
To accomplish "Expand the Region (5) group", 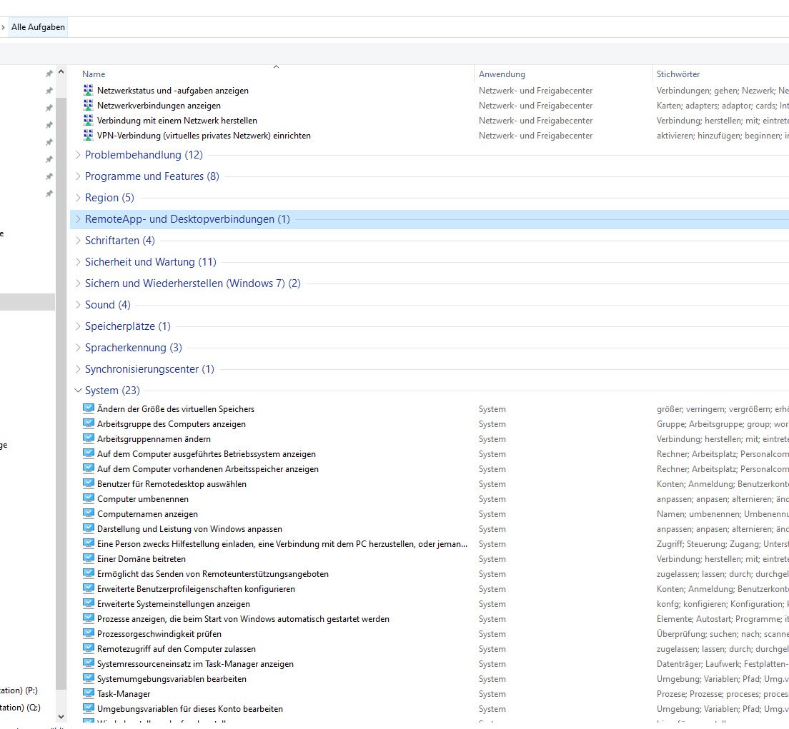I will [78, 198].
